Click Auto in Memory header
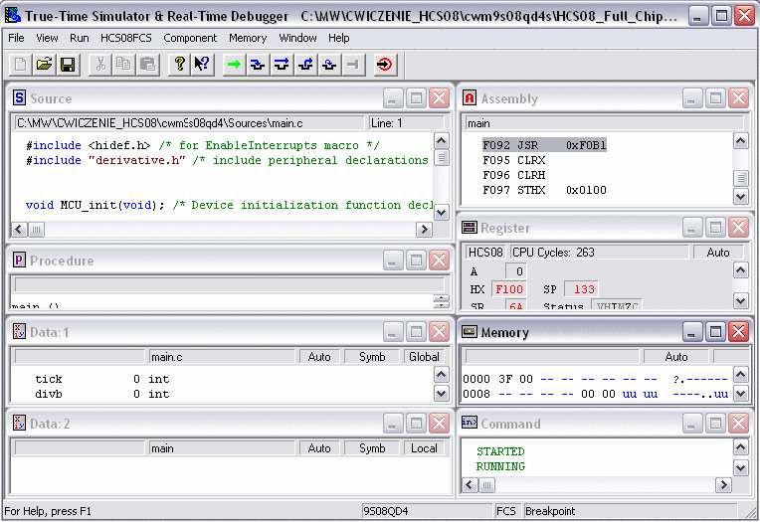This screenshot has height=522, width=760. (x=676, y=357)
